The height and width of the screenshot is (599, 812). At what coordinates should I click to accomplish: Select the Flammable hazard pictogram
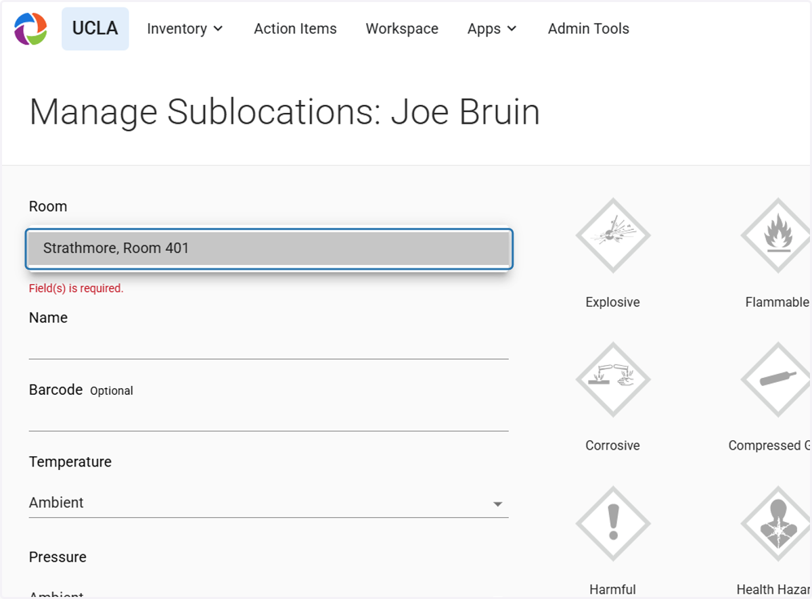[777, 235]
